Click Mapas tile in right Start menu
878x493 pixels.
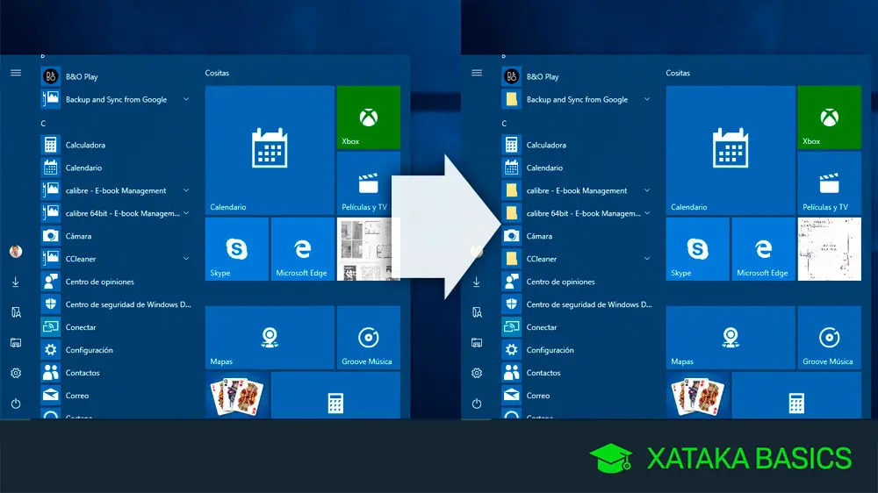730,338
